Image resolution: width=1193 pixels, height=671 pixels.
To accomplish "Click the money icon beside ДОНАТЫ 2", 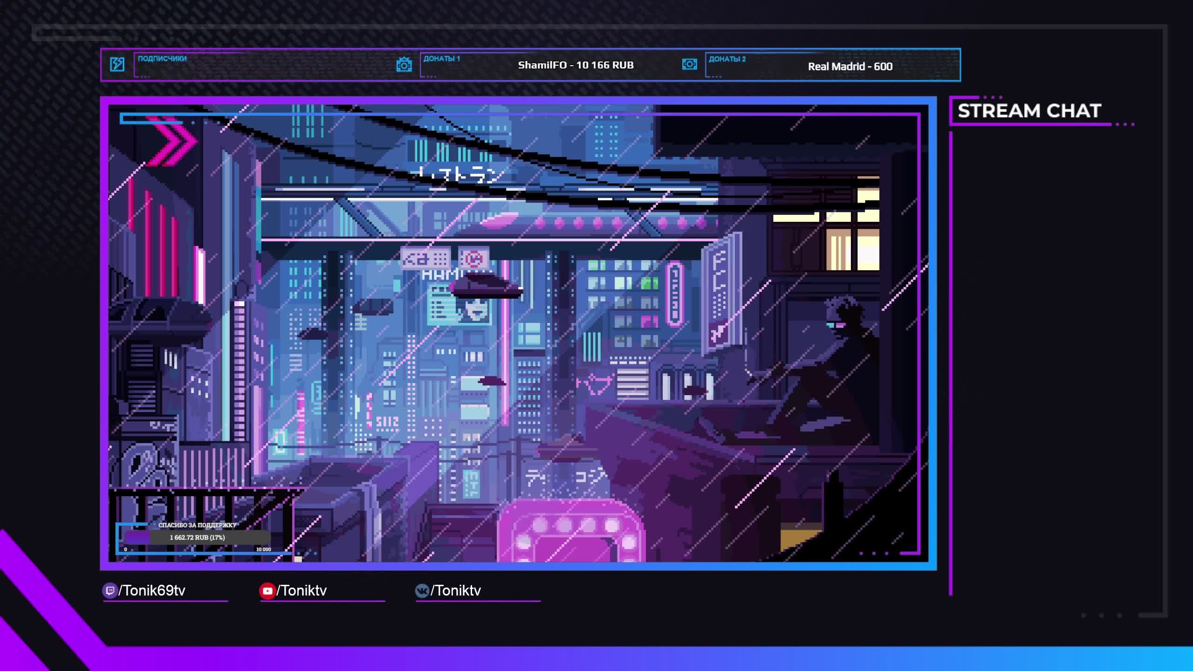I will 689,64.
